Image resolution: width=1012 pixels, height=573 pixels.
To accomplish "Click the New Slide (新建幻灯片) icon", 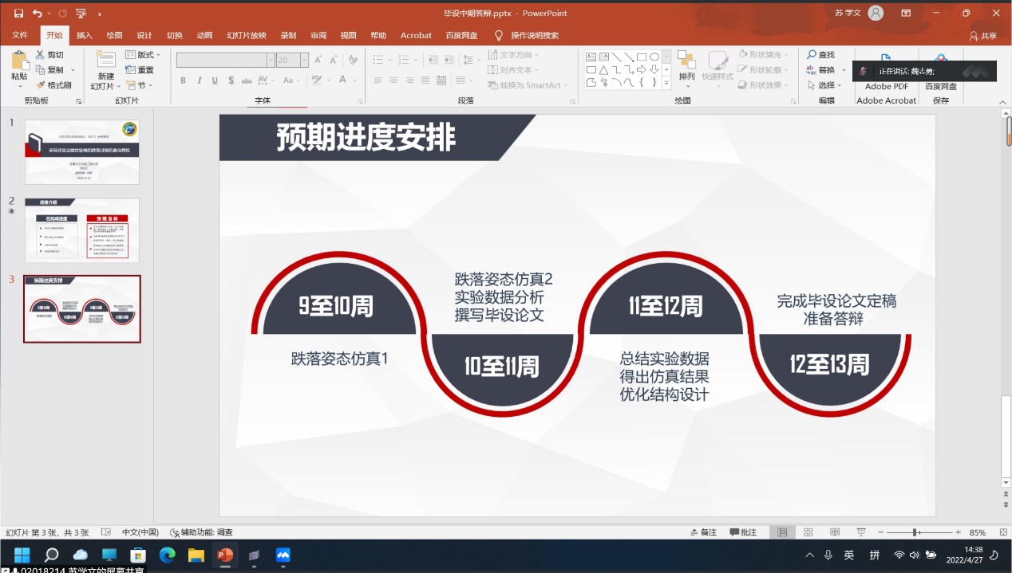I will [105, 60].
